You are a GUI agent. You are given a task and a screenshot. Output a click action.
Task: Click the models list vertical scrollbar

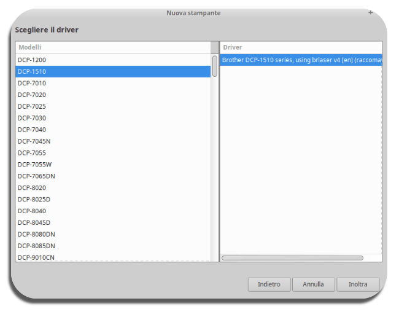point(214,66)
